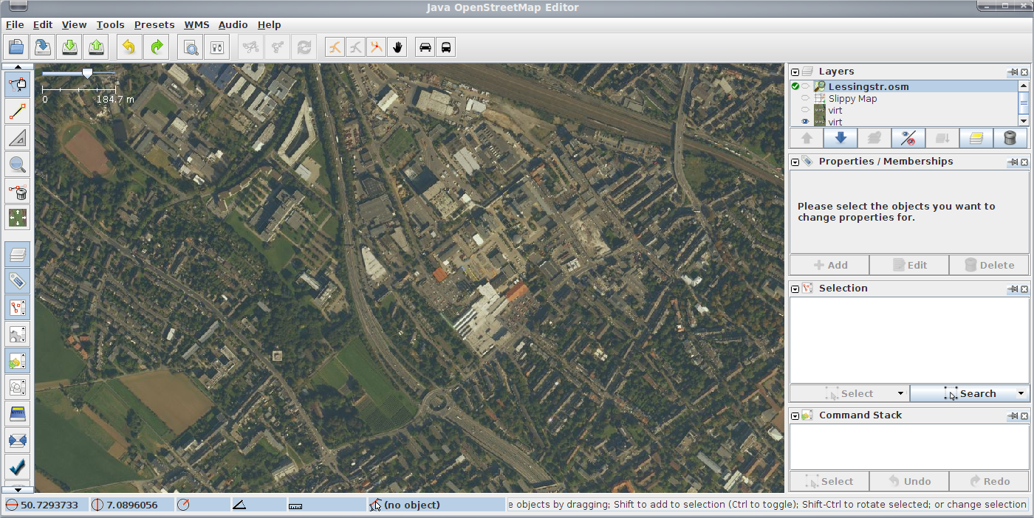Screen dimensions: 1034x518
Task: Collapse the Layers panel
Action: [x=795, y=72]
